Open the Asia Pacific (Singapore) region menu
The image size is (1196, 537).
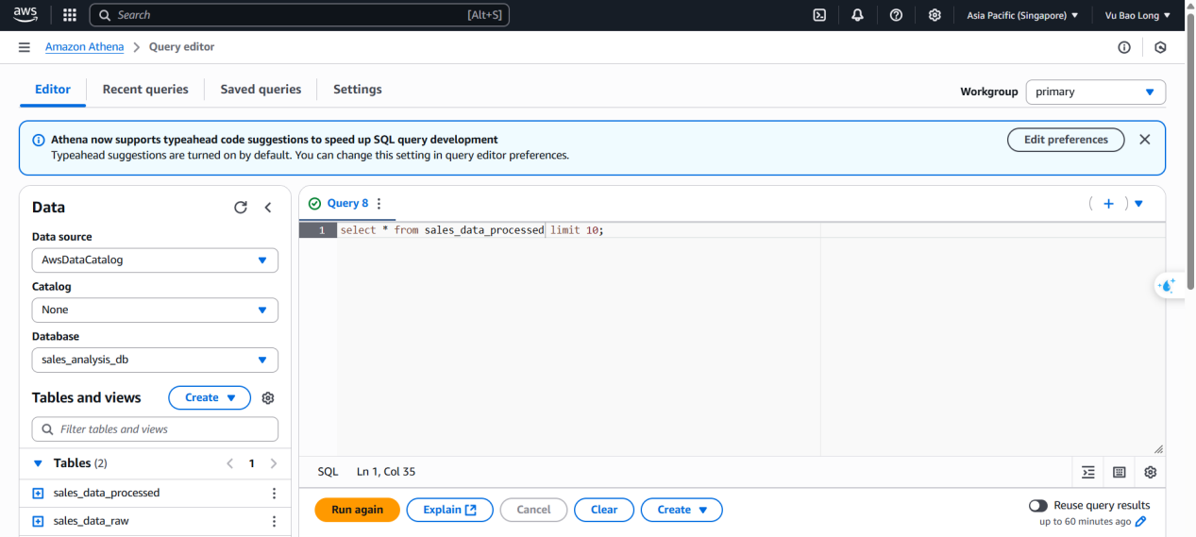click(1022, 15)
